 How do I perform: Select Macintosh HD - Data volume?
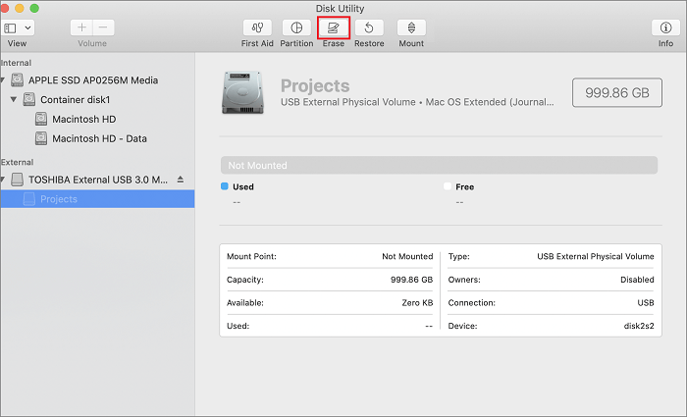point(98,138)
